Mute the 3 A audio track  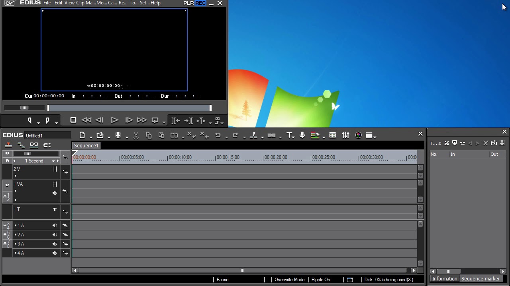pos(55,244)
